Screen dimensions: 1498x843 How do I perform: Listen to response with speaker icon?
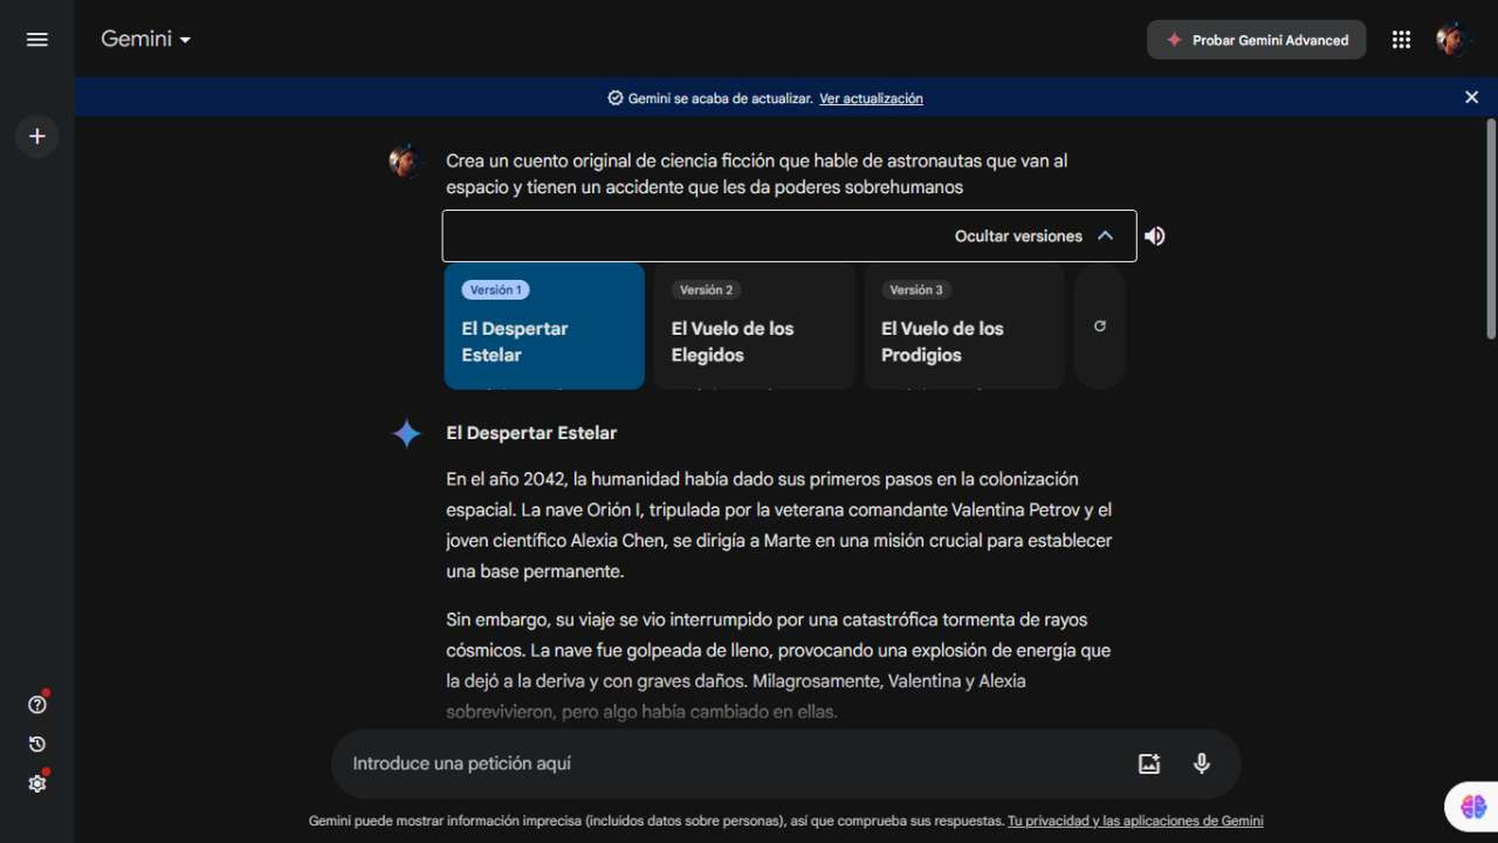pos(1155,236)
